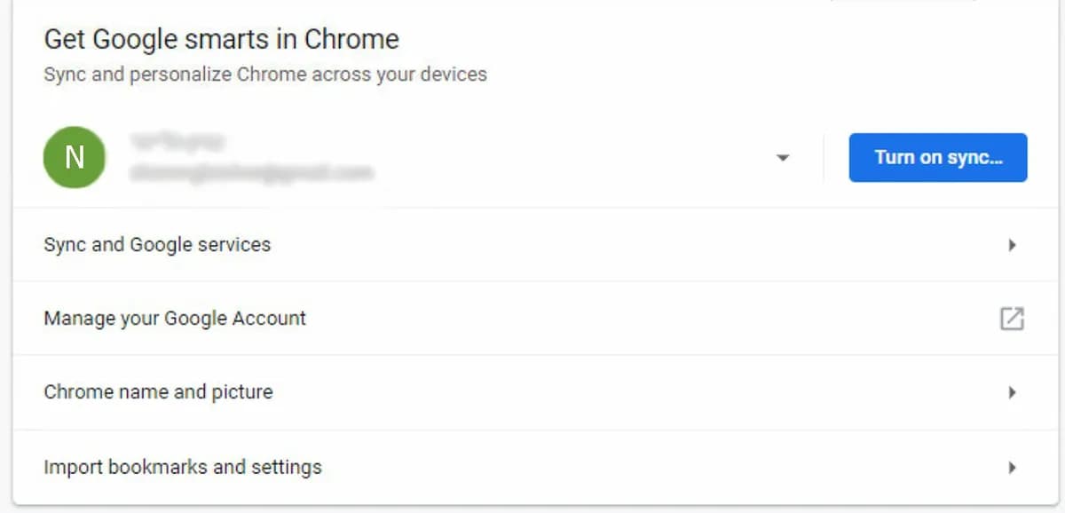
Task: Click the blurred account email address
Action: point(250,173)
